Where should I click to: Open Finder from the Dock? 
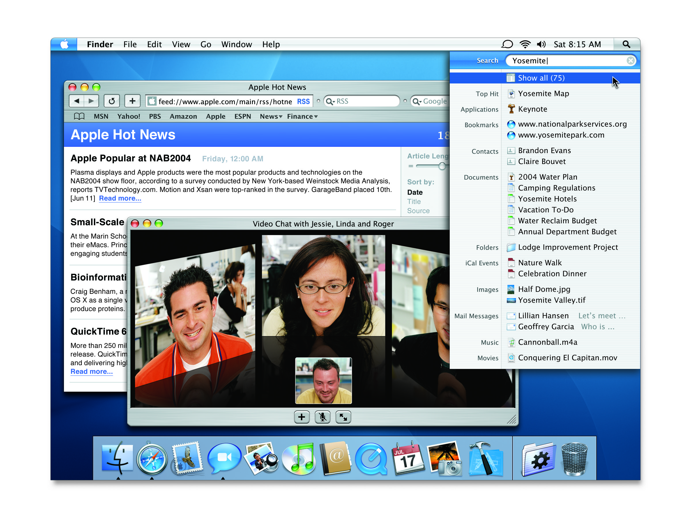click(117, 458)
